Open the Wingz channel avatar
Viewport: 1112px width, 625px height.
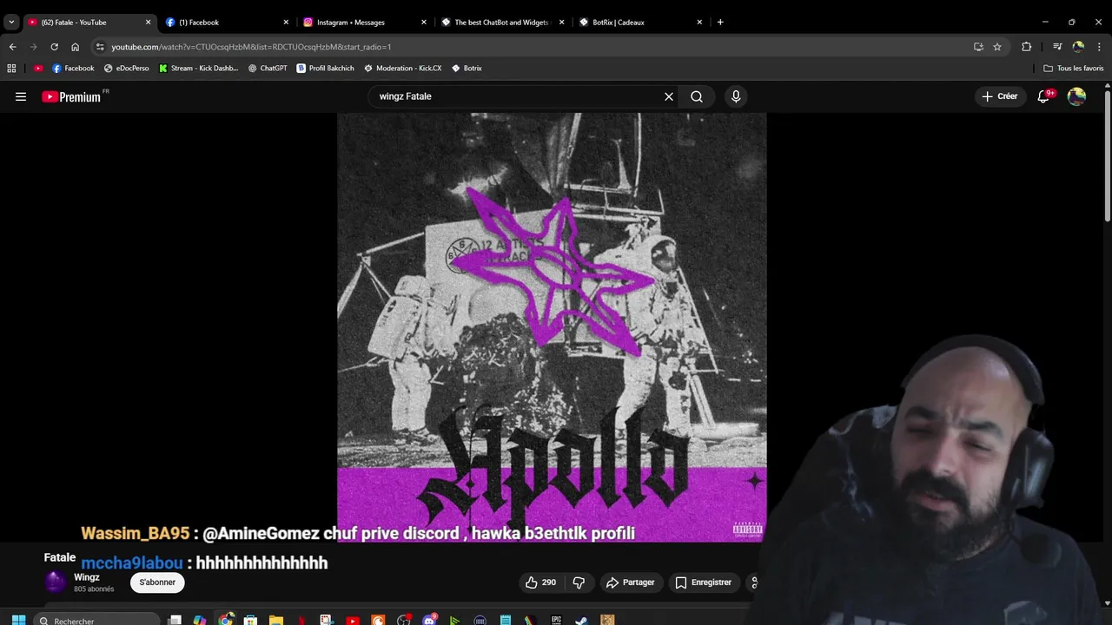[x=55, y=582]
